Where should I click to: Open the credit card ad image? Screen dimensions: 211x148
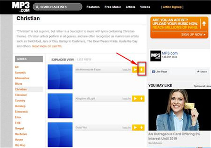(x=180, y=110)
